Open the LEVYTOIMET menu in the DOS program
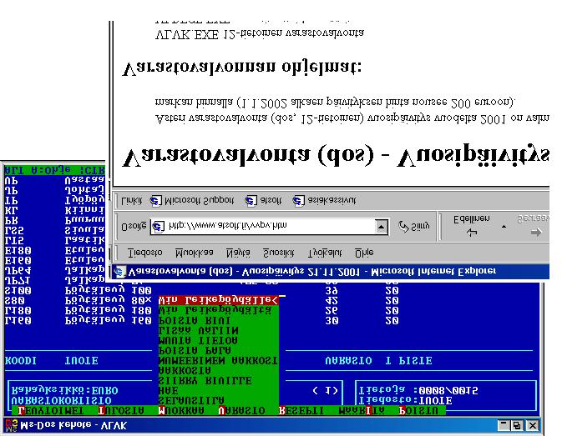Viewport: 562px width, 436px height. tap(51, 411)
